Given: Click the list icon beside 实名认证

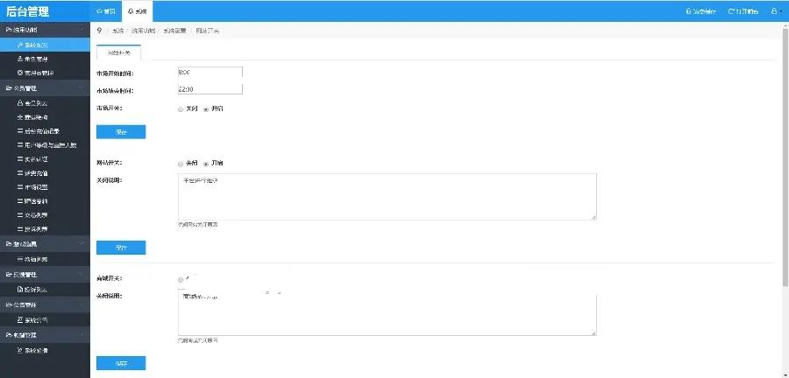Looking at the screenshot, I should point(20,159).
